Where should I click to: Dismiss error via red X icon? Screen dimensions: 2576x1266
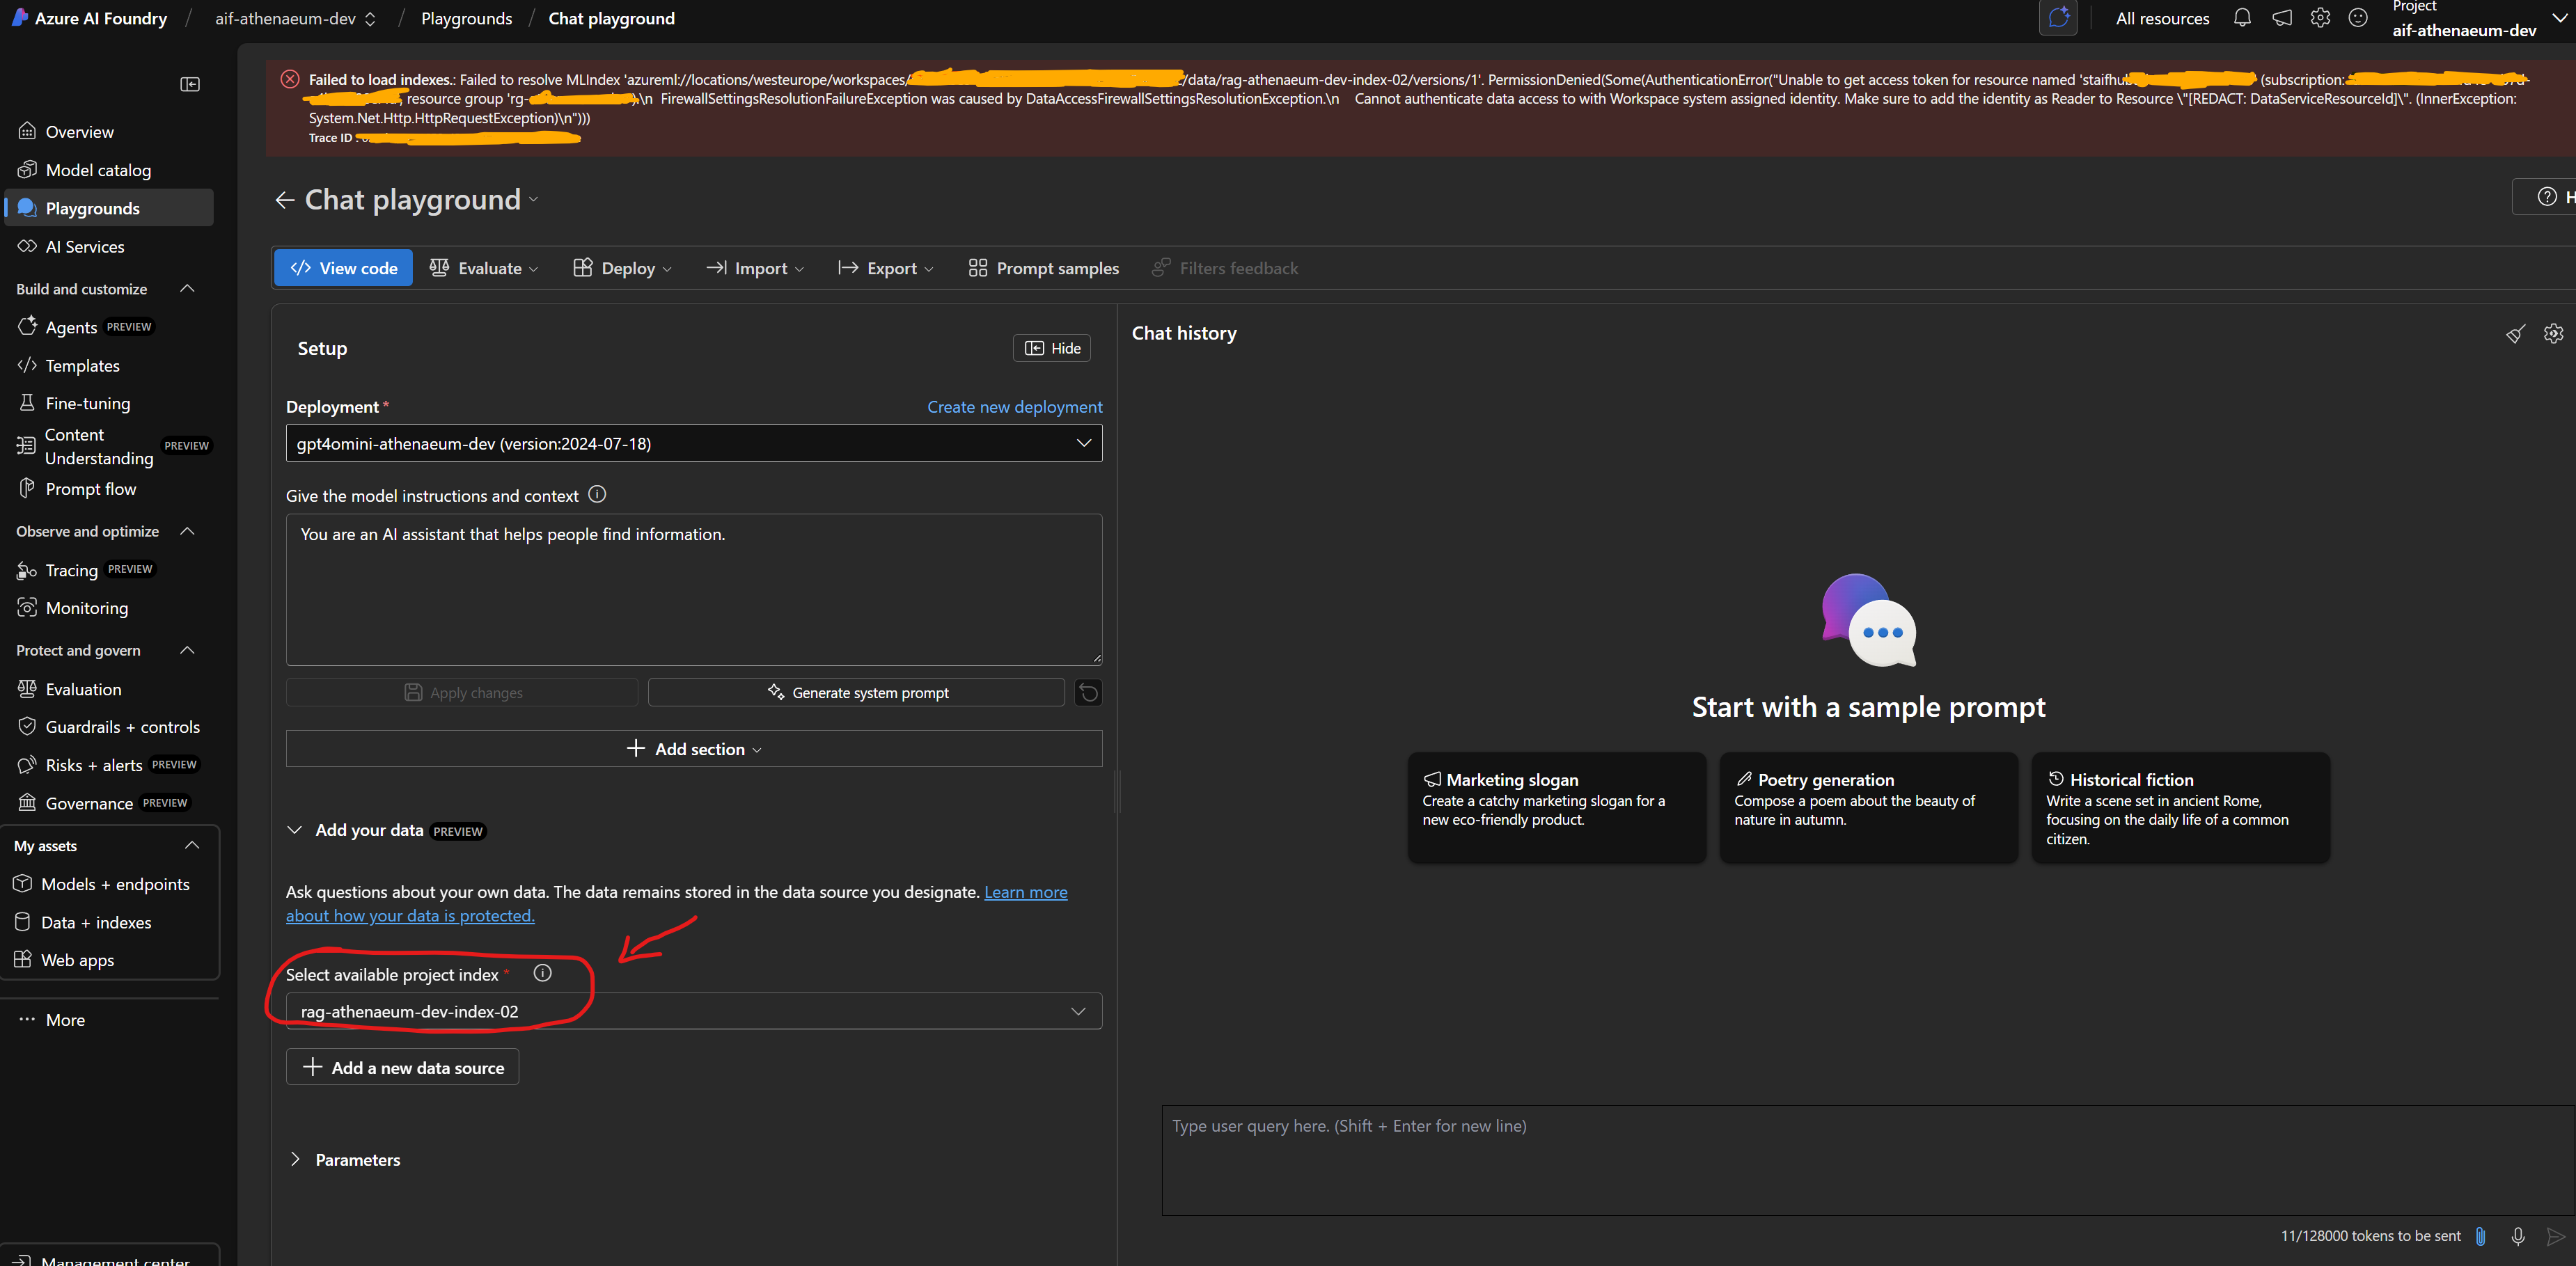(x=290, y=79)
